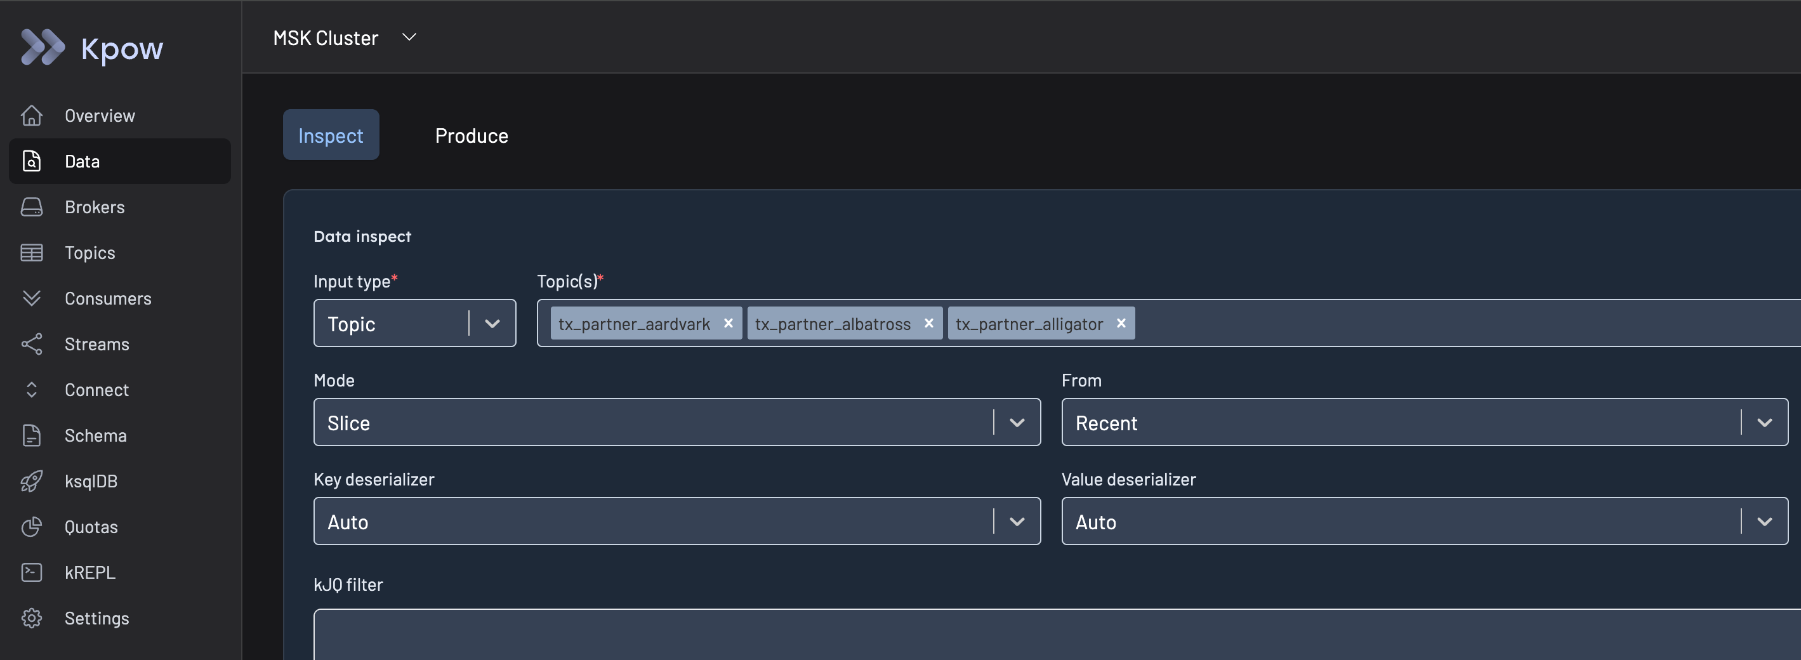Screen dimensions: 1801x660
Task: Open the ksqlDB rocket icon
Action: pos(32,481)
